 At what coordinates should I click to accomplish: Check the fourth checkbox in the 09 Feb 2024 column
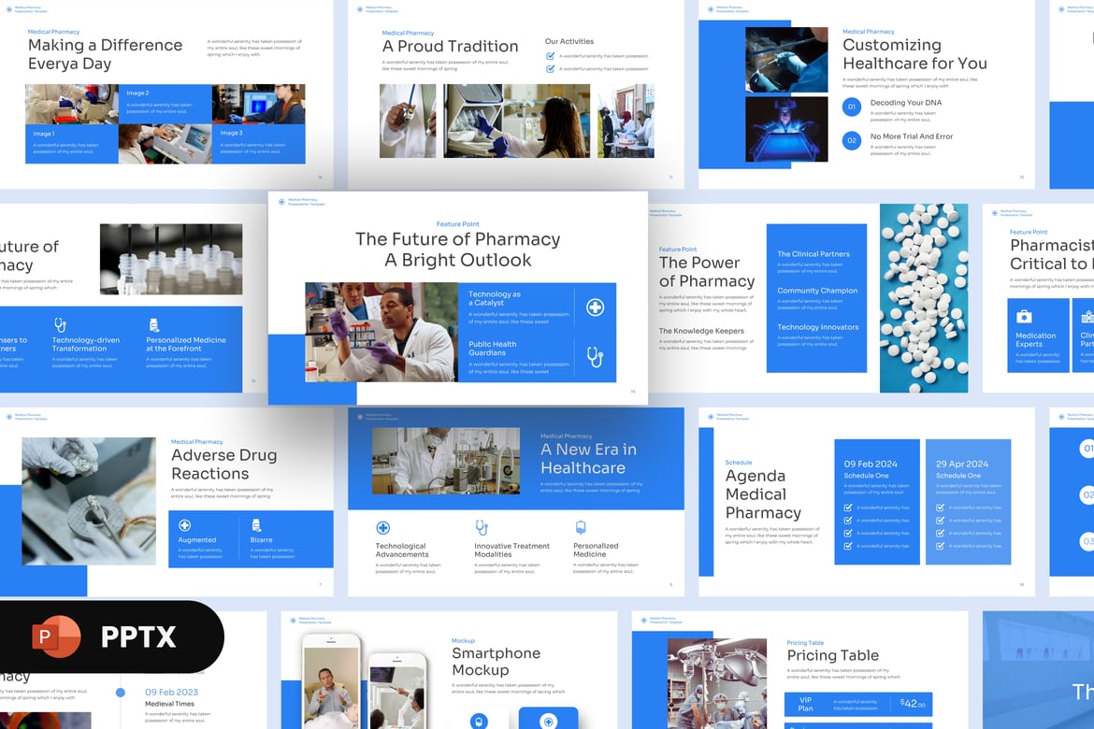click(x=848, y=546)
